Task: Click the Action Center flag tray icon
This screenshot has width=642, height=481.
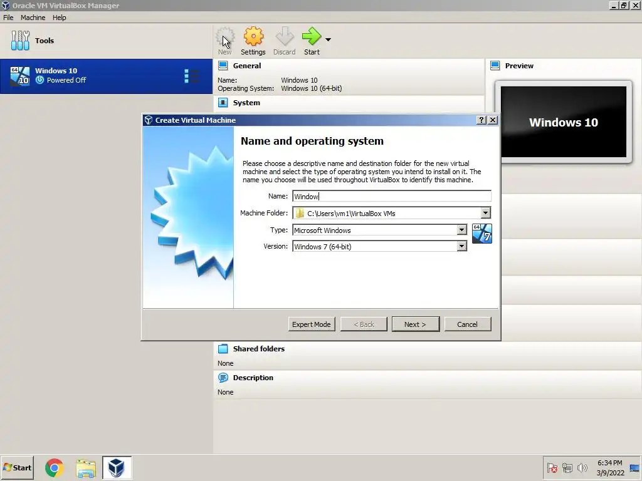Action: (x=552, y=467)
